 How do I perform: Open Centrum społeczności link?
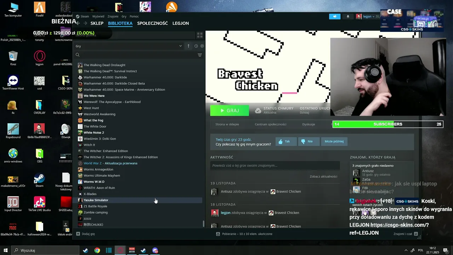pos(270,124)
